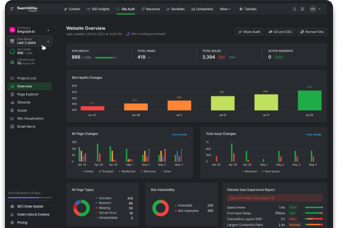
Task: Click the Jun 21 red health bar
Action: [93, 108]
